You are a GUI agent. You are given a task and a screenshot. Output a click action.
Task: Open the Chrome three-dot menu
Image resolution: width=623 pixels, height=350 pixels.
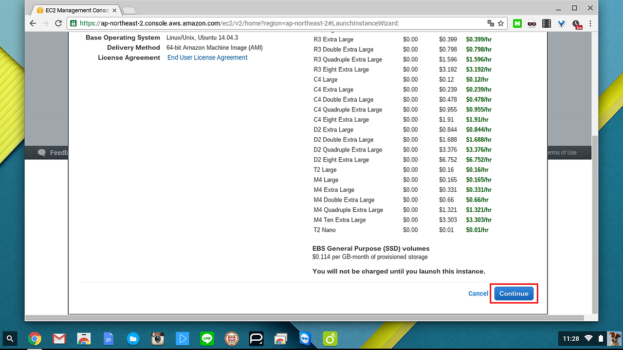[x=590, y=23]
